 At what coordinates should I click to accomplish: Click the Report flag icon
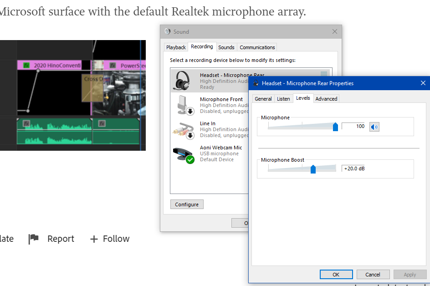tap(34, 239)
